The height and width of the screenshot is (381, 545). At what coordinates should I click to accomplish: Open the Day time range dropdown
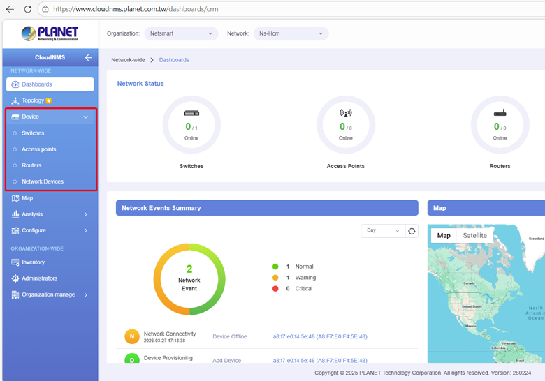[x=381, y=231]
